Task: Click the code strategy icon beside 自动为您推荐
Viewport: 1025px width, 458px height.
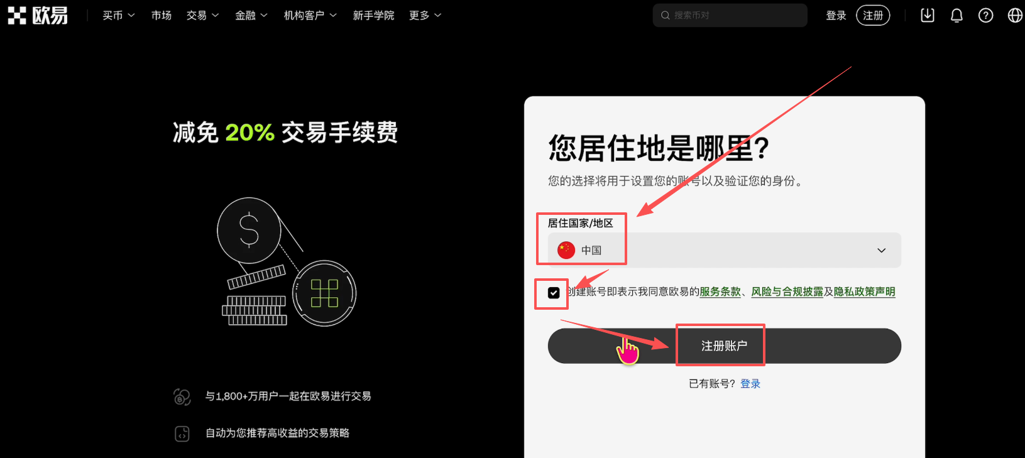Action: point(182,433)
